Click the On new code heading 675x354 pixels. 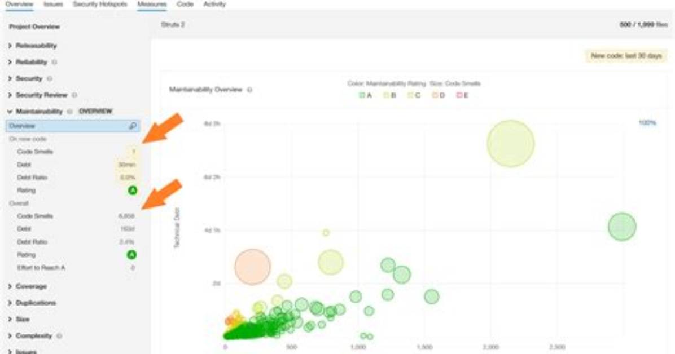click(x=28, y=139)
